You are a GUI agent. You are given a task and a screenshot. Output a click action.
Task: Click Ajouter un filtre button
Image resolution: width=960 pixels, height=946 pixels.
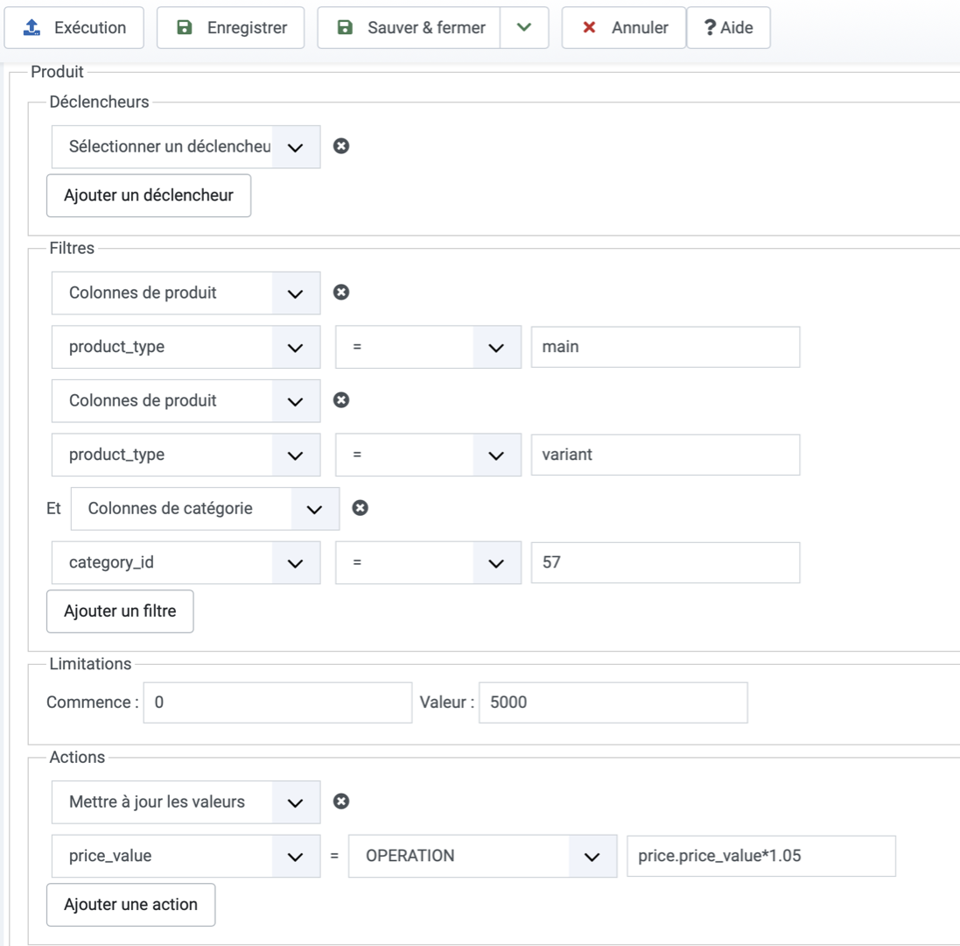pyautogui.click(x=120, y=611)
